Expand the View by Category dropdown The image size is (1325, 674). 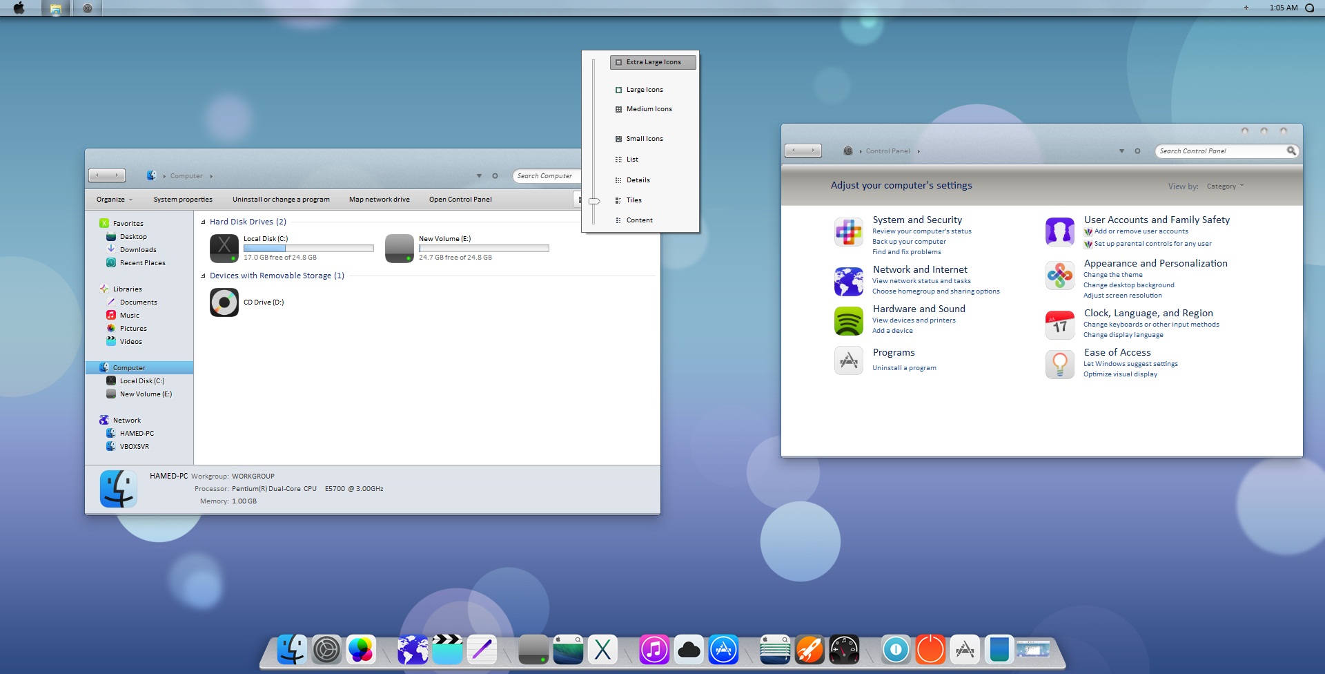pyautogui.click(x=1225, y=186)
